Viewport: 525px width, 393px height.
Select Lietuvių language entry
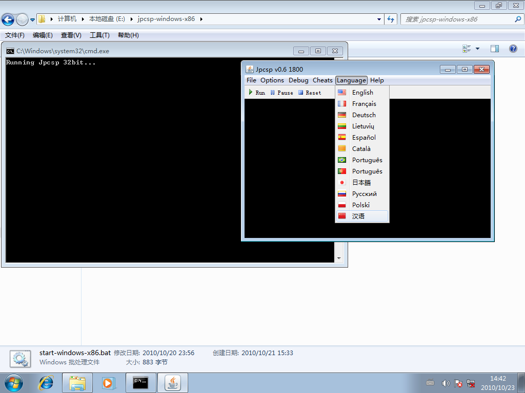[362, 126]
